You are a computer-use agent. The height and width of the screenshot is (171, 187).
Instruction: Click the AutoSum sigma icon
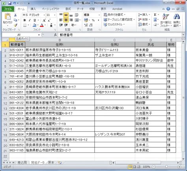(x=155, y=15)
